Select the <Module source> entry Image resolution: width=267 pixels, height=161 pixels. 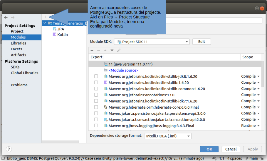tap(123, 70)
